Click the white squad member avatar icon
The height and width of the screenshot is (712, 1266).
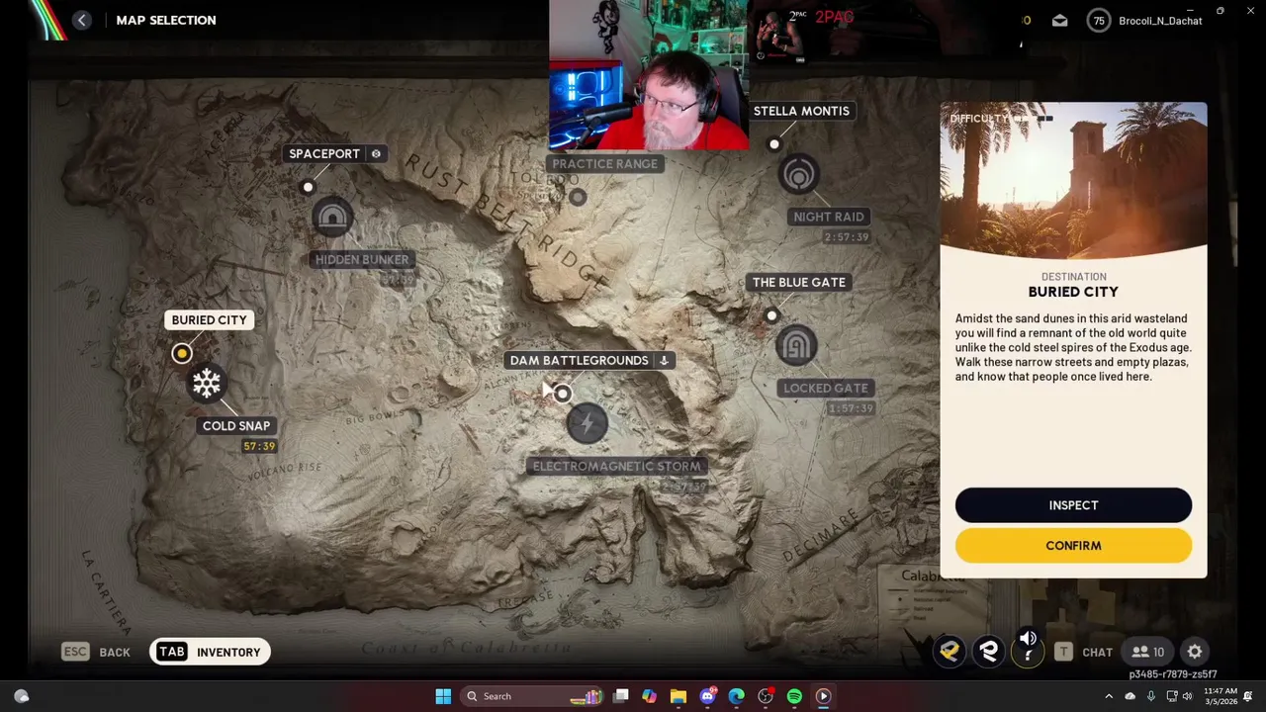pyautogui.click(x=989, y=651)
